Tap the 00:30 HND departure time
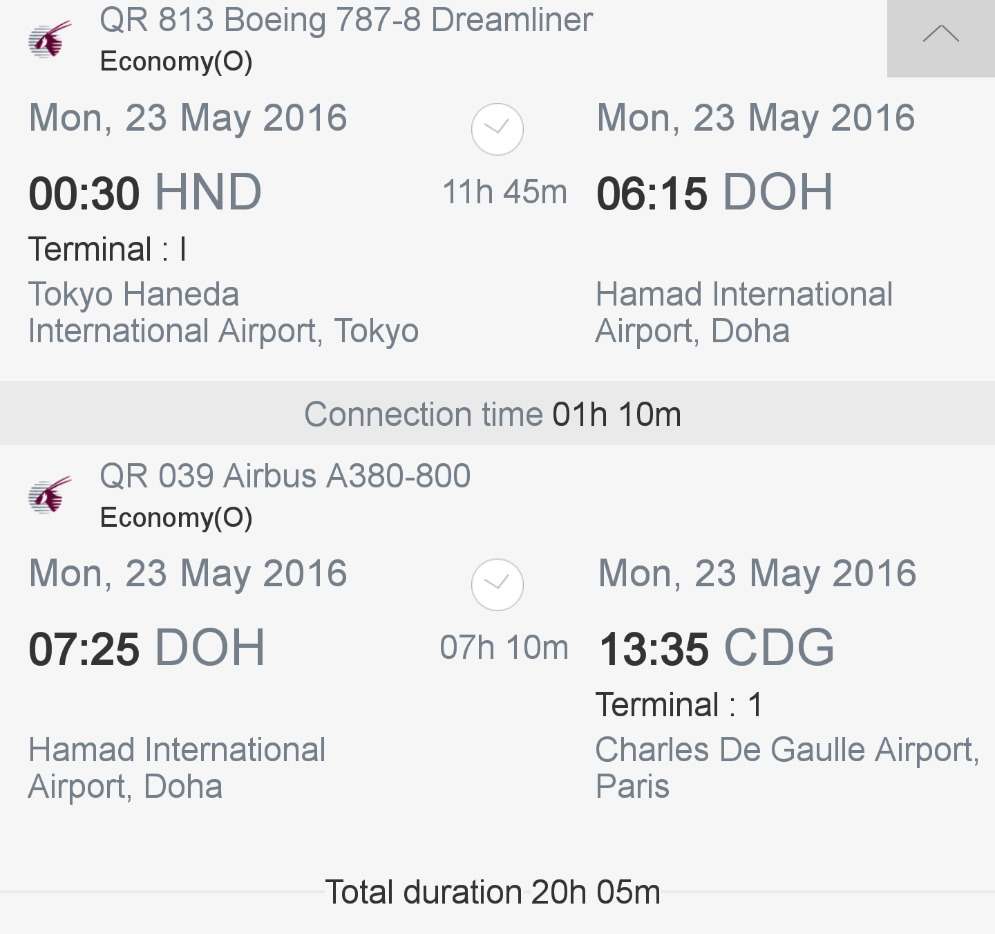 pyautogui.click(x=145, y=192)
